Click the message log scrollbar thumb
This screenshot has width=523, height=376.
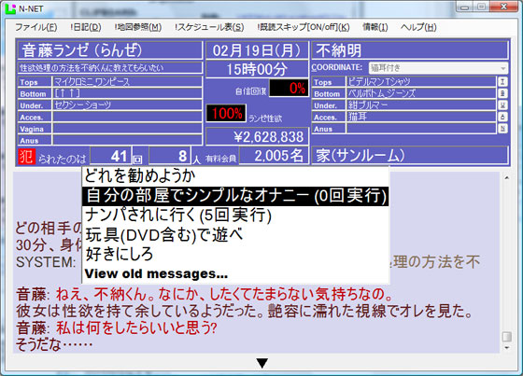(x=506, y=336)
